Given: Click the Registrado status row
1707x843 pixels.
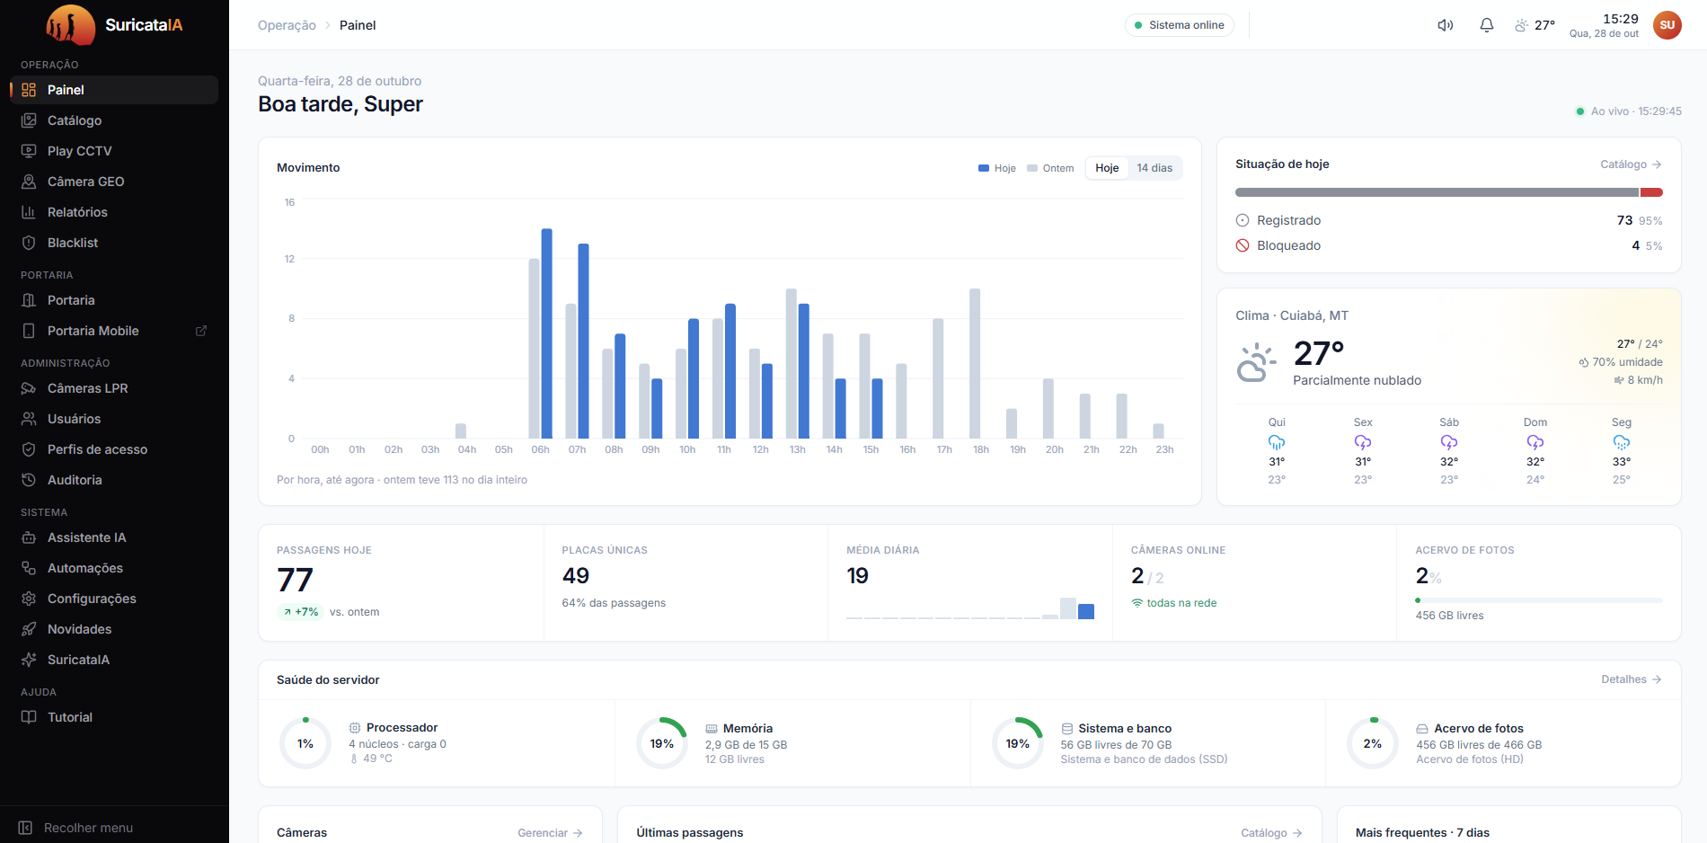Looking at the screenshot, I should (1449, 220).
